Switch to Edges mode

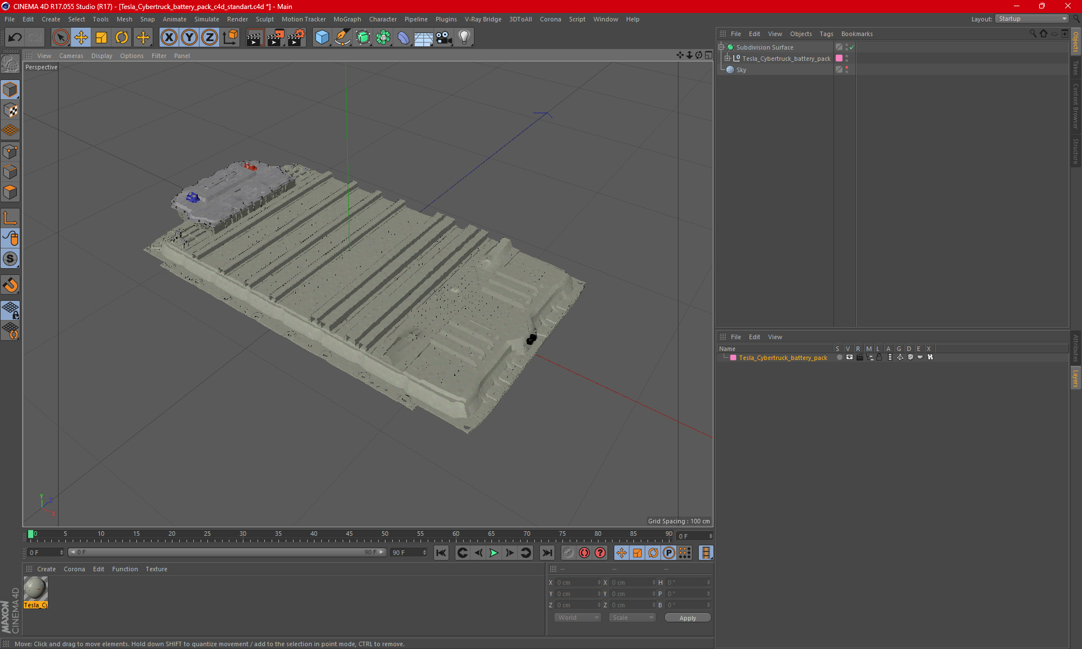[10, 172]
